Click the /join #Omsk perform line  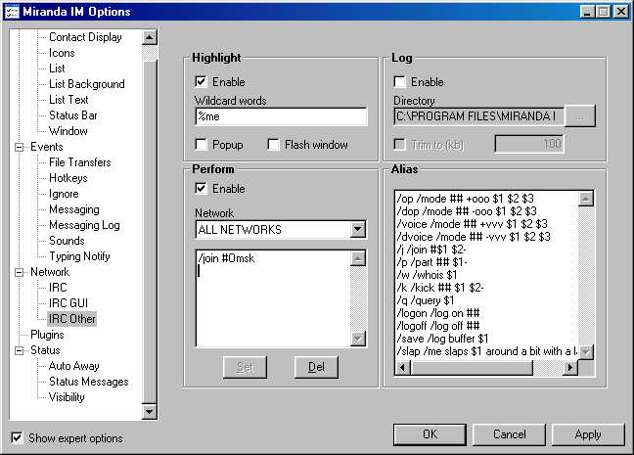226,258
